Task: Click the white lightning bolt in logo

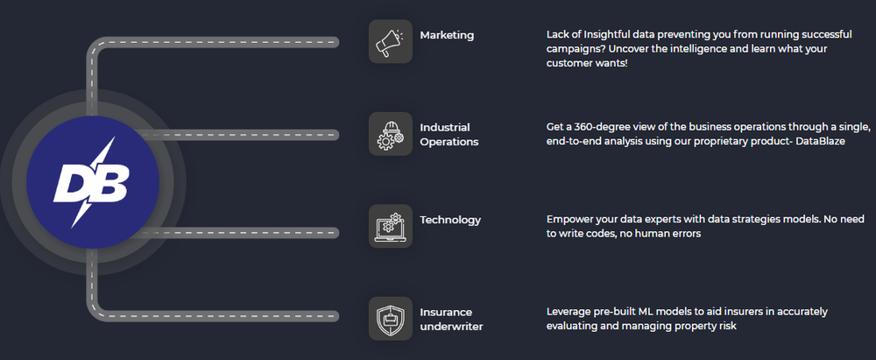Action: (x=93, y=182)
